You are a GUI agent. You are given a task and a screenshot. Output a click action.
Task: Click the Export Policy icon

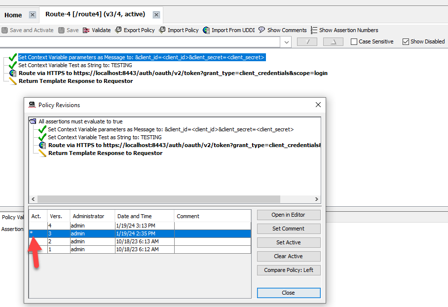coord(118,30)
